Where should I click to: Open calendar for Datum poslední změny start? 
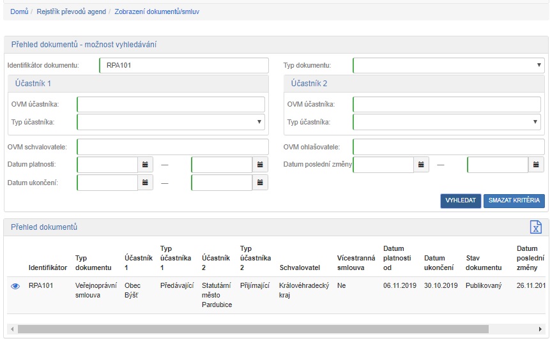click(x=422, y=165)
